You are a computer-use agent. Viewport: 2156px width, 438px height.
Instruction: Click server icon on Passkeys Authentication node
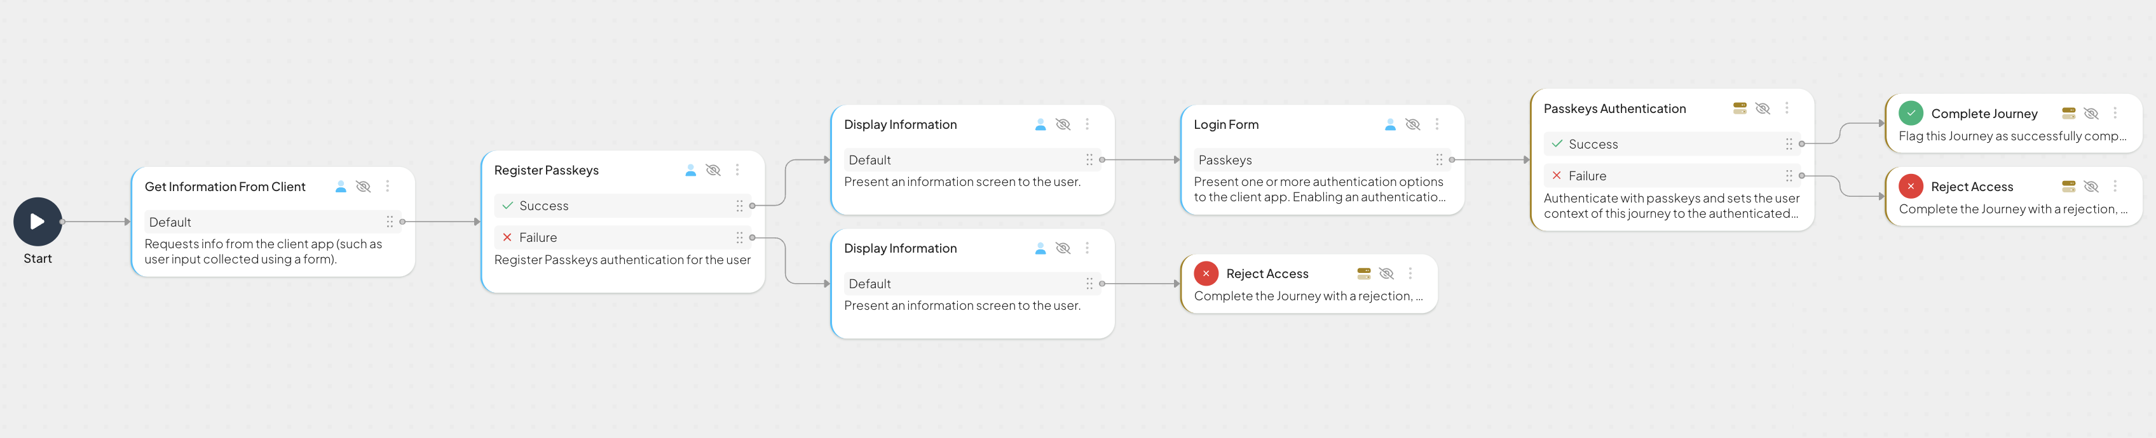(x=1740, y=109)
